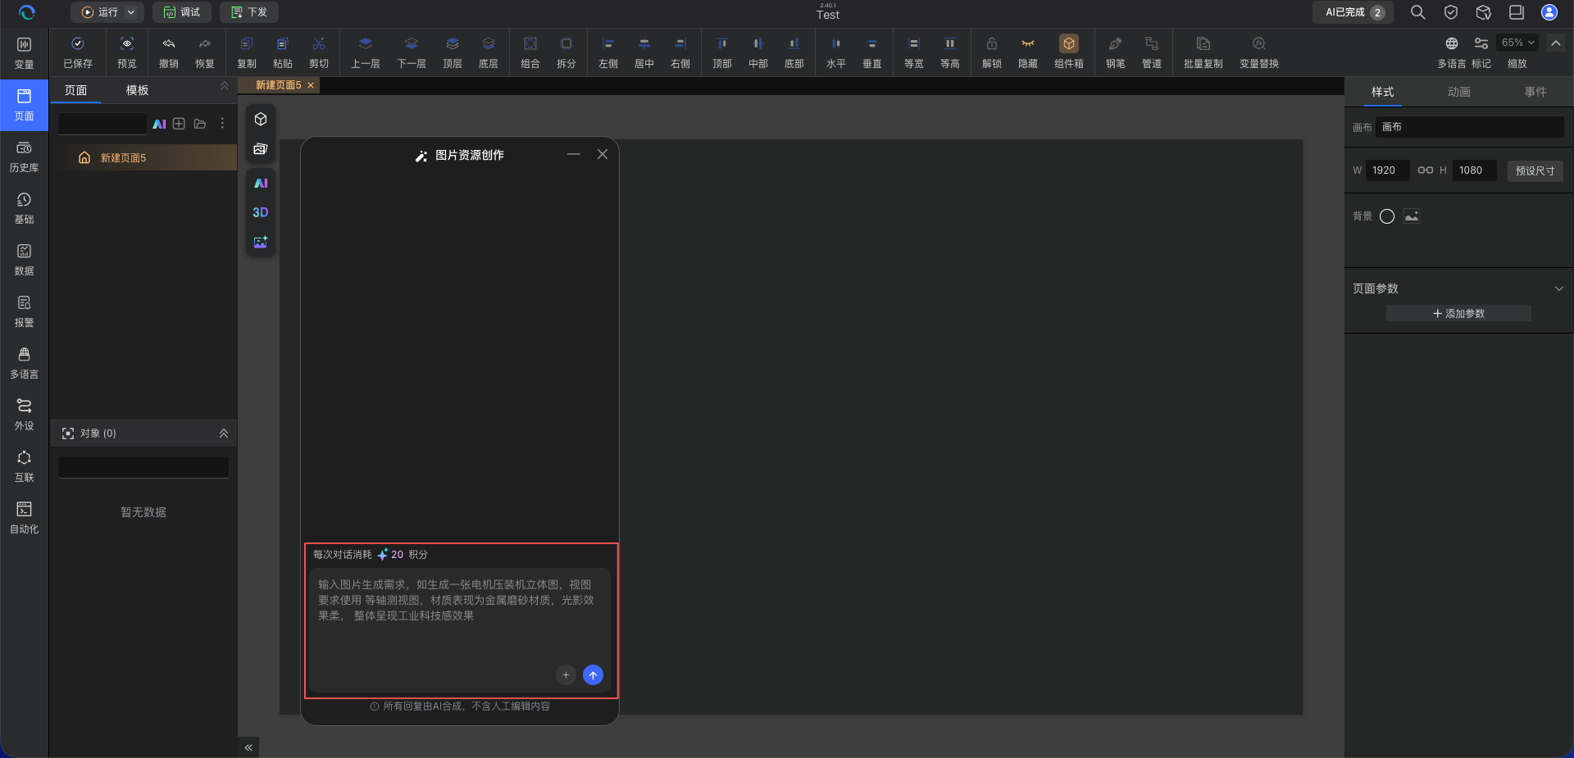Minimize the 图片资源创作 dialog
Viewport: 1574px width, 758px height.
click(574, 154)
